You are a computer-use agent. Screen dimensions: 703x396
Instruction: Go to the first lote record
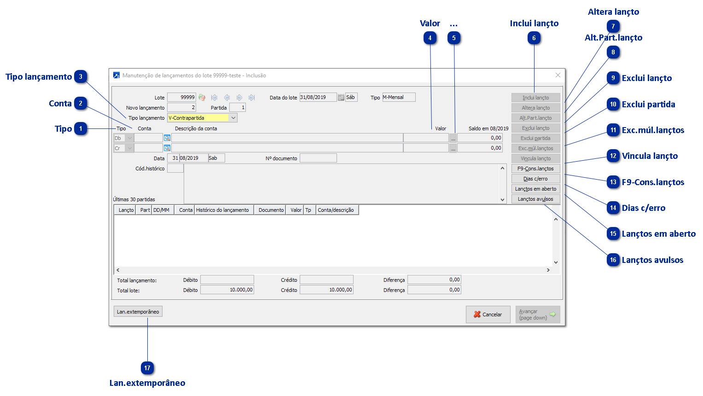click(x=214, y=98)
